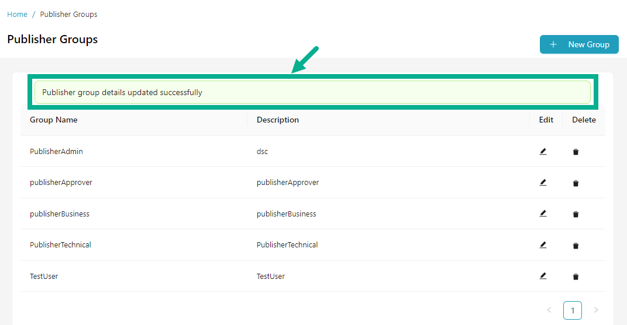Select the publisherApprover group name

(x=61, y=183)
